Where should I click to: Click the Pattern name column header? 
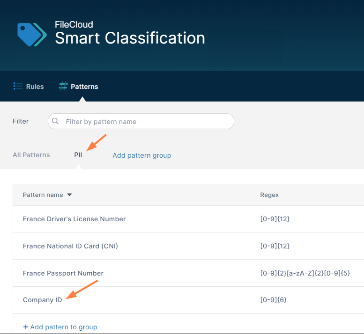(x=43, y=195)
